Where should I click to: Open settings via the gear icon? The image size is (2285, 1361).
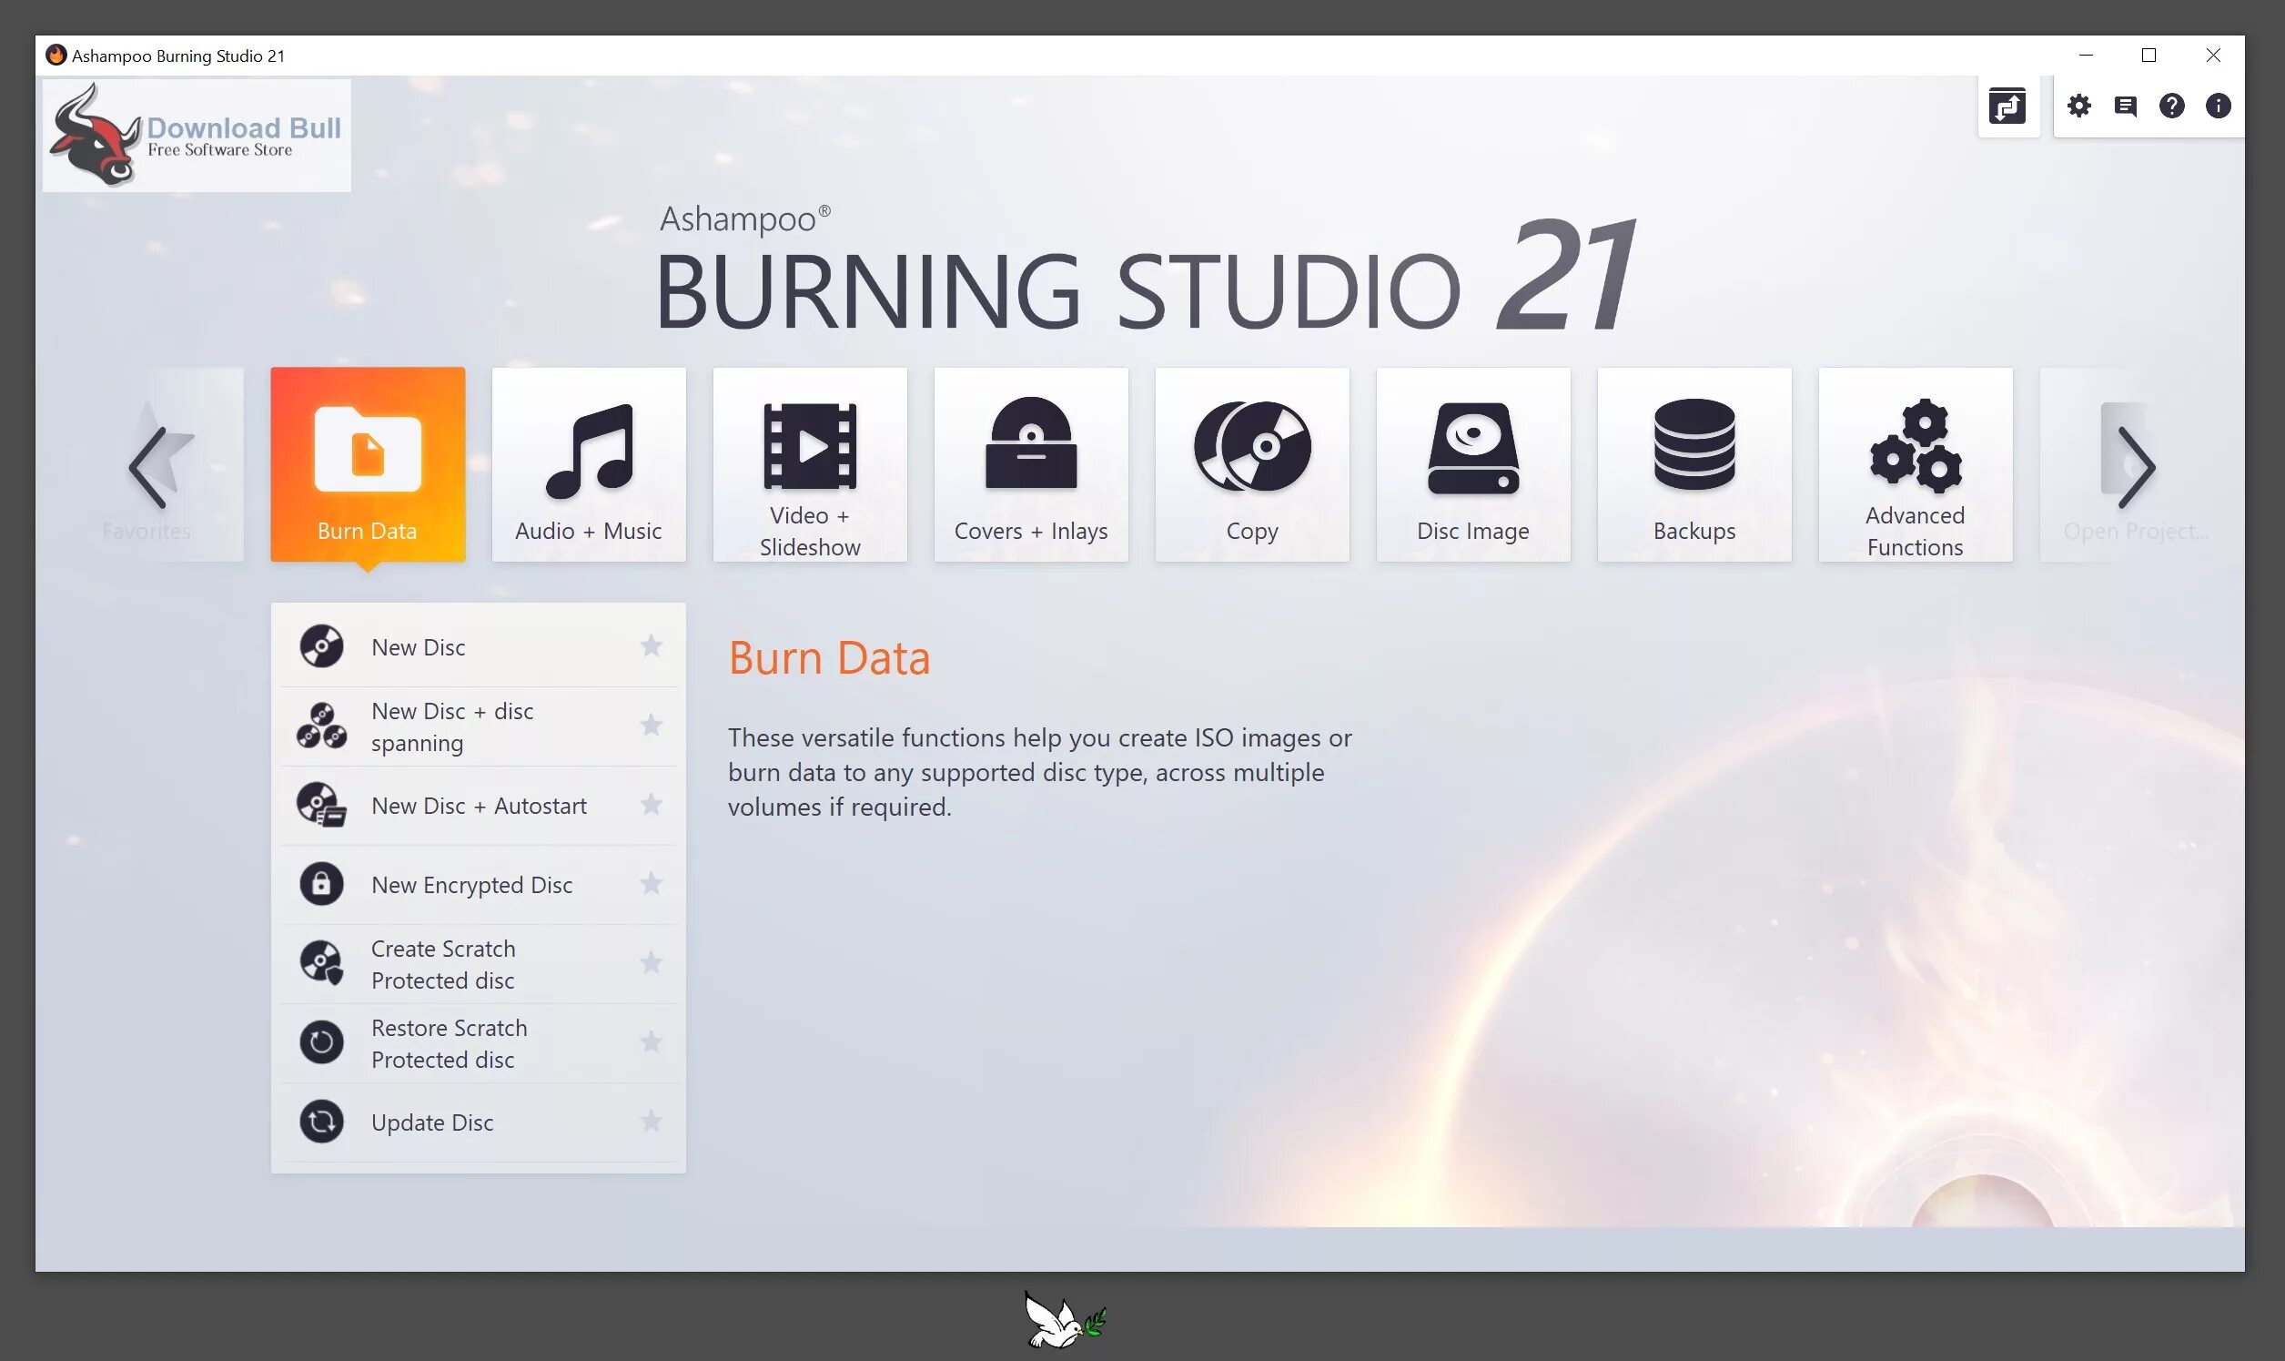tap(2078, 107)
